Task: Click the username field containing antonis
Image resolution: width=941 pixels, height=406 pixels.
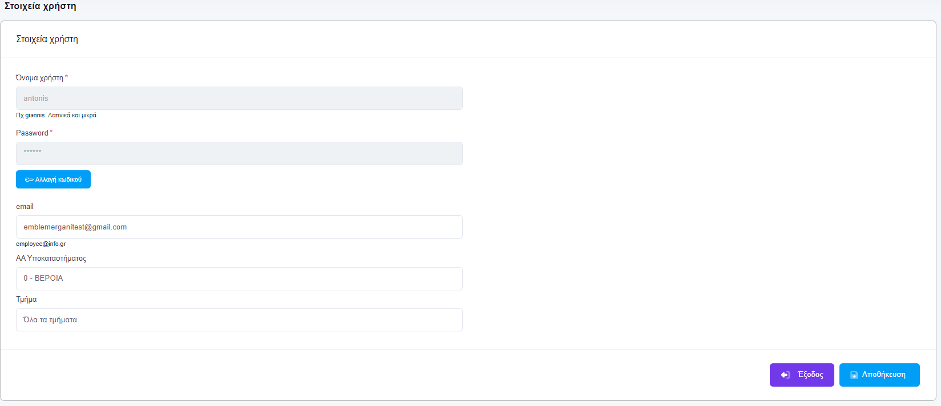Action: (x=239, y=99)
